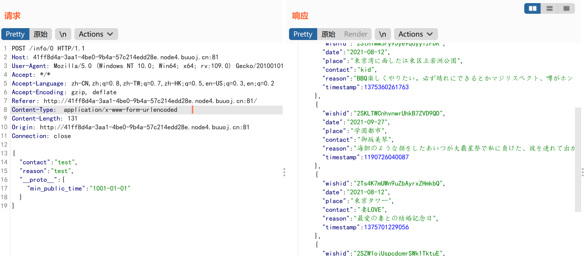584x256 pixels.
Task: Click the 响应 panel heading
Action: [x=300, y=16]
